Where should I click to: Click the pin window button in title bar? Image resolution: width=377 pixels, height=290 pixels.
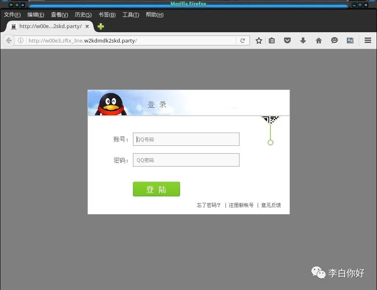17,5
